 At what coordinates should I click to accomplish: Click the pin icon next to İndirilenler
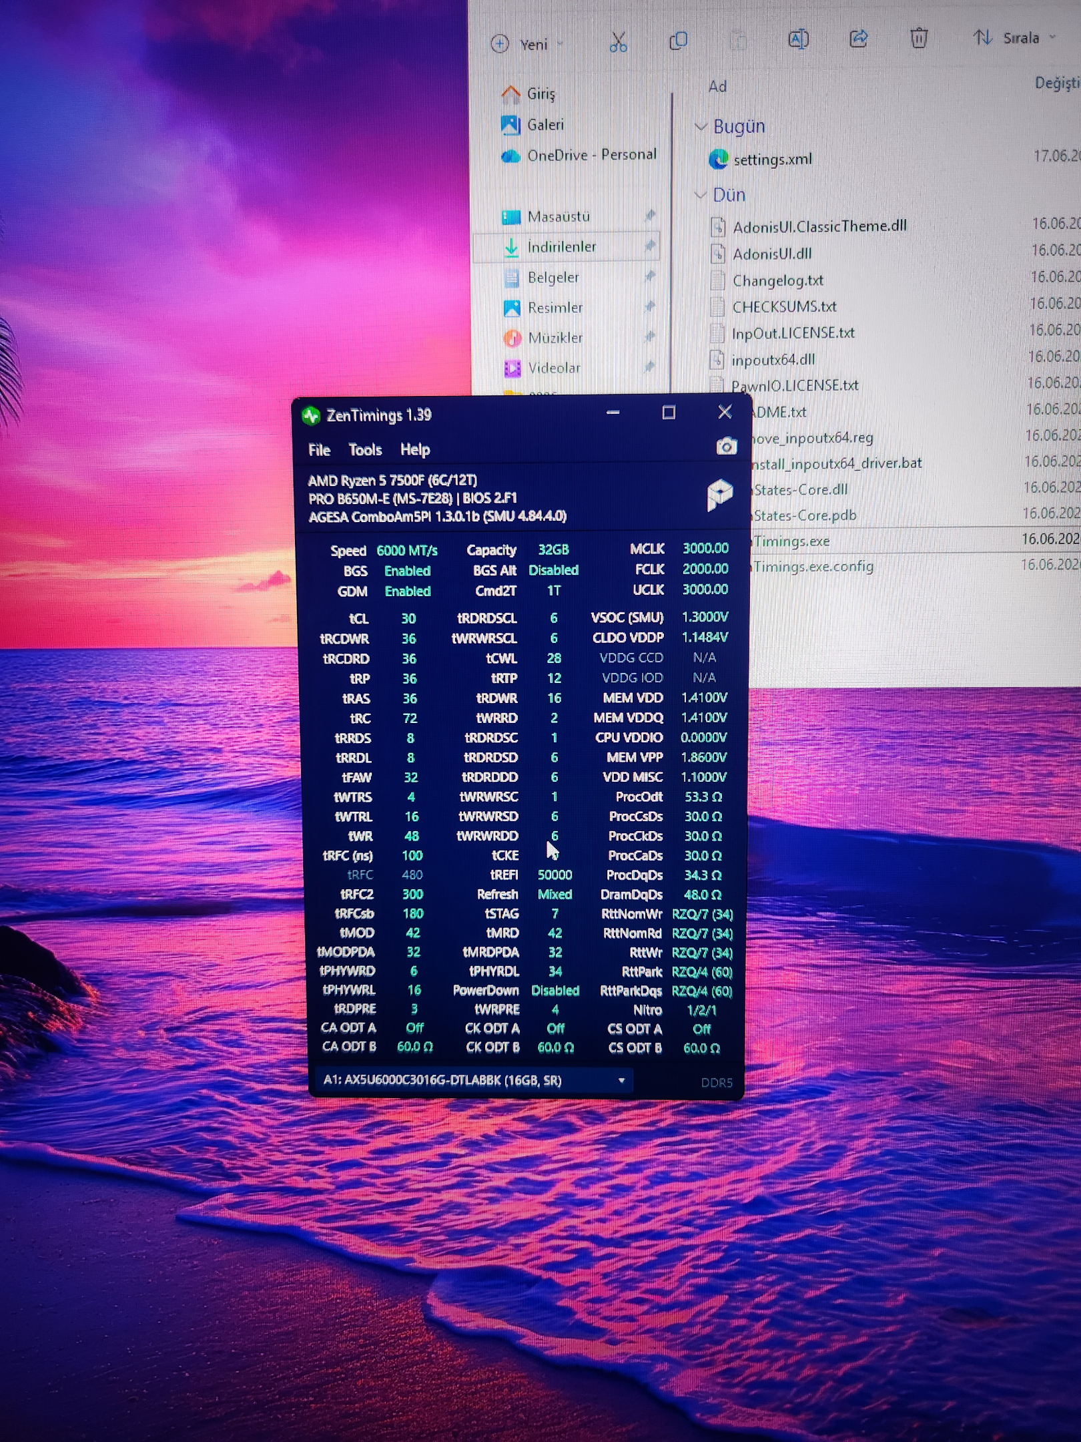[x=650, y=246]
